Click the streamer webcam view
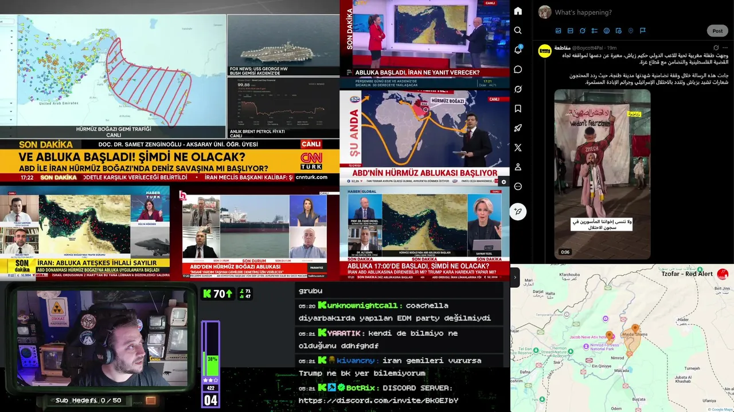The image size is (734, 412). pyautogui.click(x=102, y=338)
